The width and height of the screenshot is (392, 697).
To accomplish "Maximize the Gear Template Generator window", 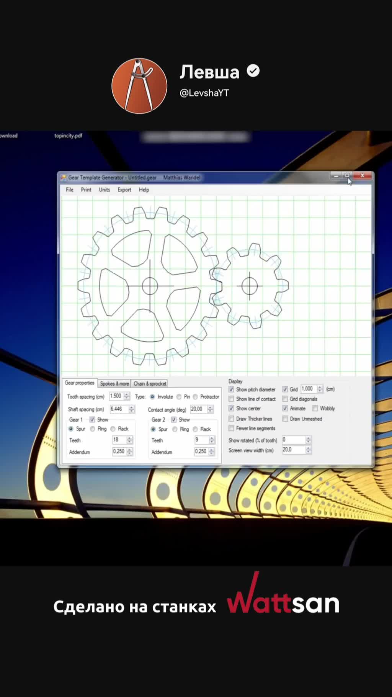I will [x=347, y=176].
